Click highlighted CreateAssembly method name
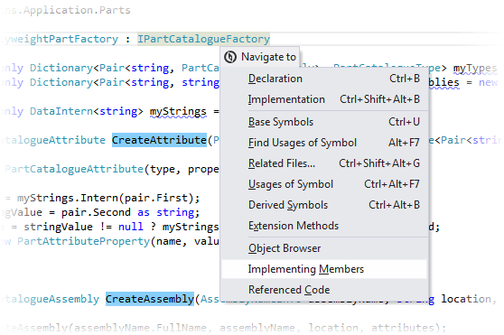Image resolution: width=504 pixels, height=335 pixels. point(150,299)
